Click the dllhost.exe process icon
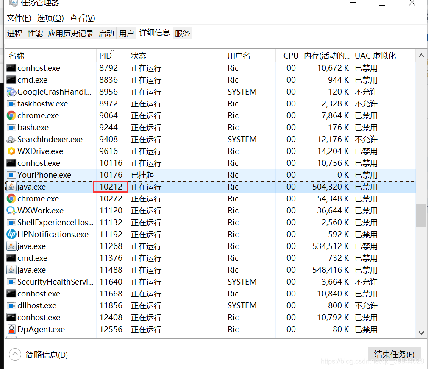 [x=11, y=306]
